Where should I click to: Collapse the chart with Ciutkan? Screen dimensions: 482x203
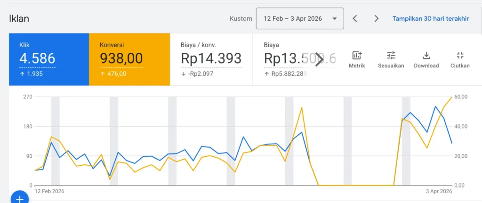tap(460, 60)
